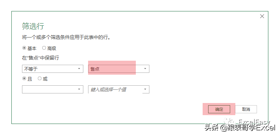
Task: Expand the 售点 value dropdown arrow
Action: click(145, 69)
